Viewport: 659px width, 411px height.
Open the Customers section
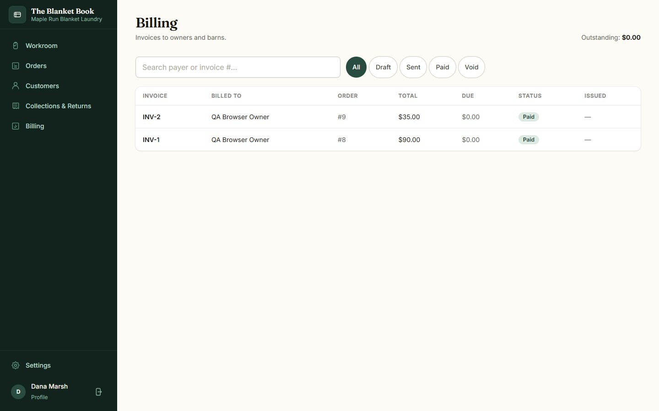59,86
